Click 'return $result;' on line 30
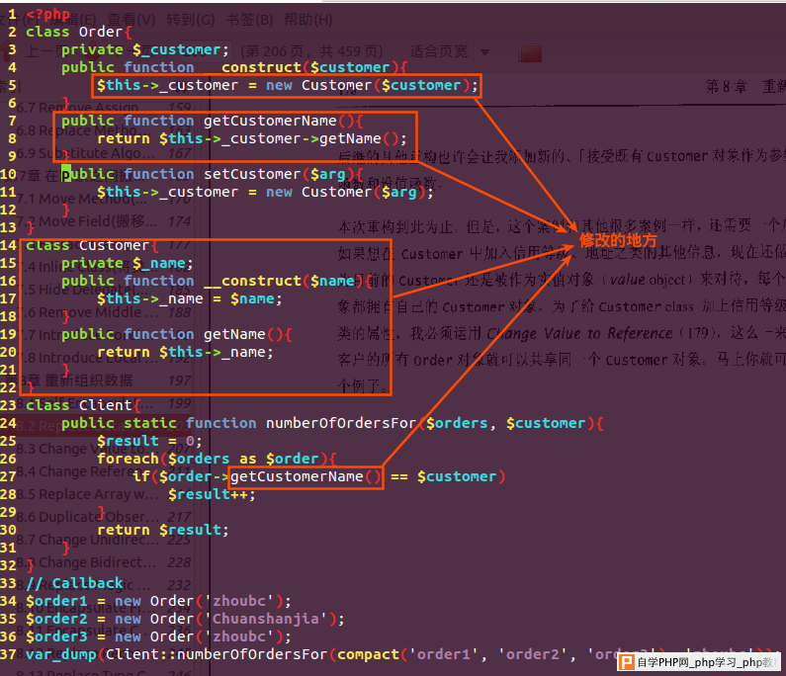This screenshot has height=676, width=786. point(163,530)
